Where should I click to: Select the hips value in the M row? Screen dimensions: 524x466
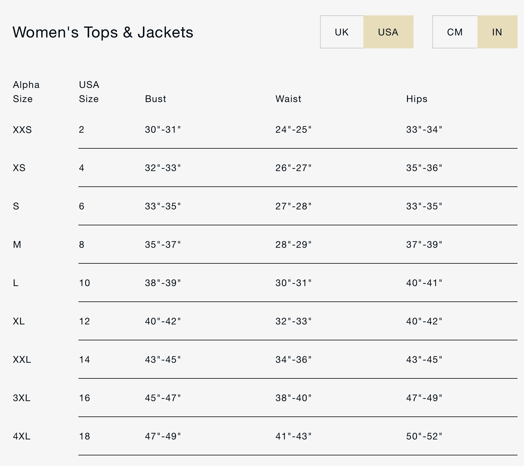pyautogui.click(x=424, y=245)
